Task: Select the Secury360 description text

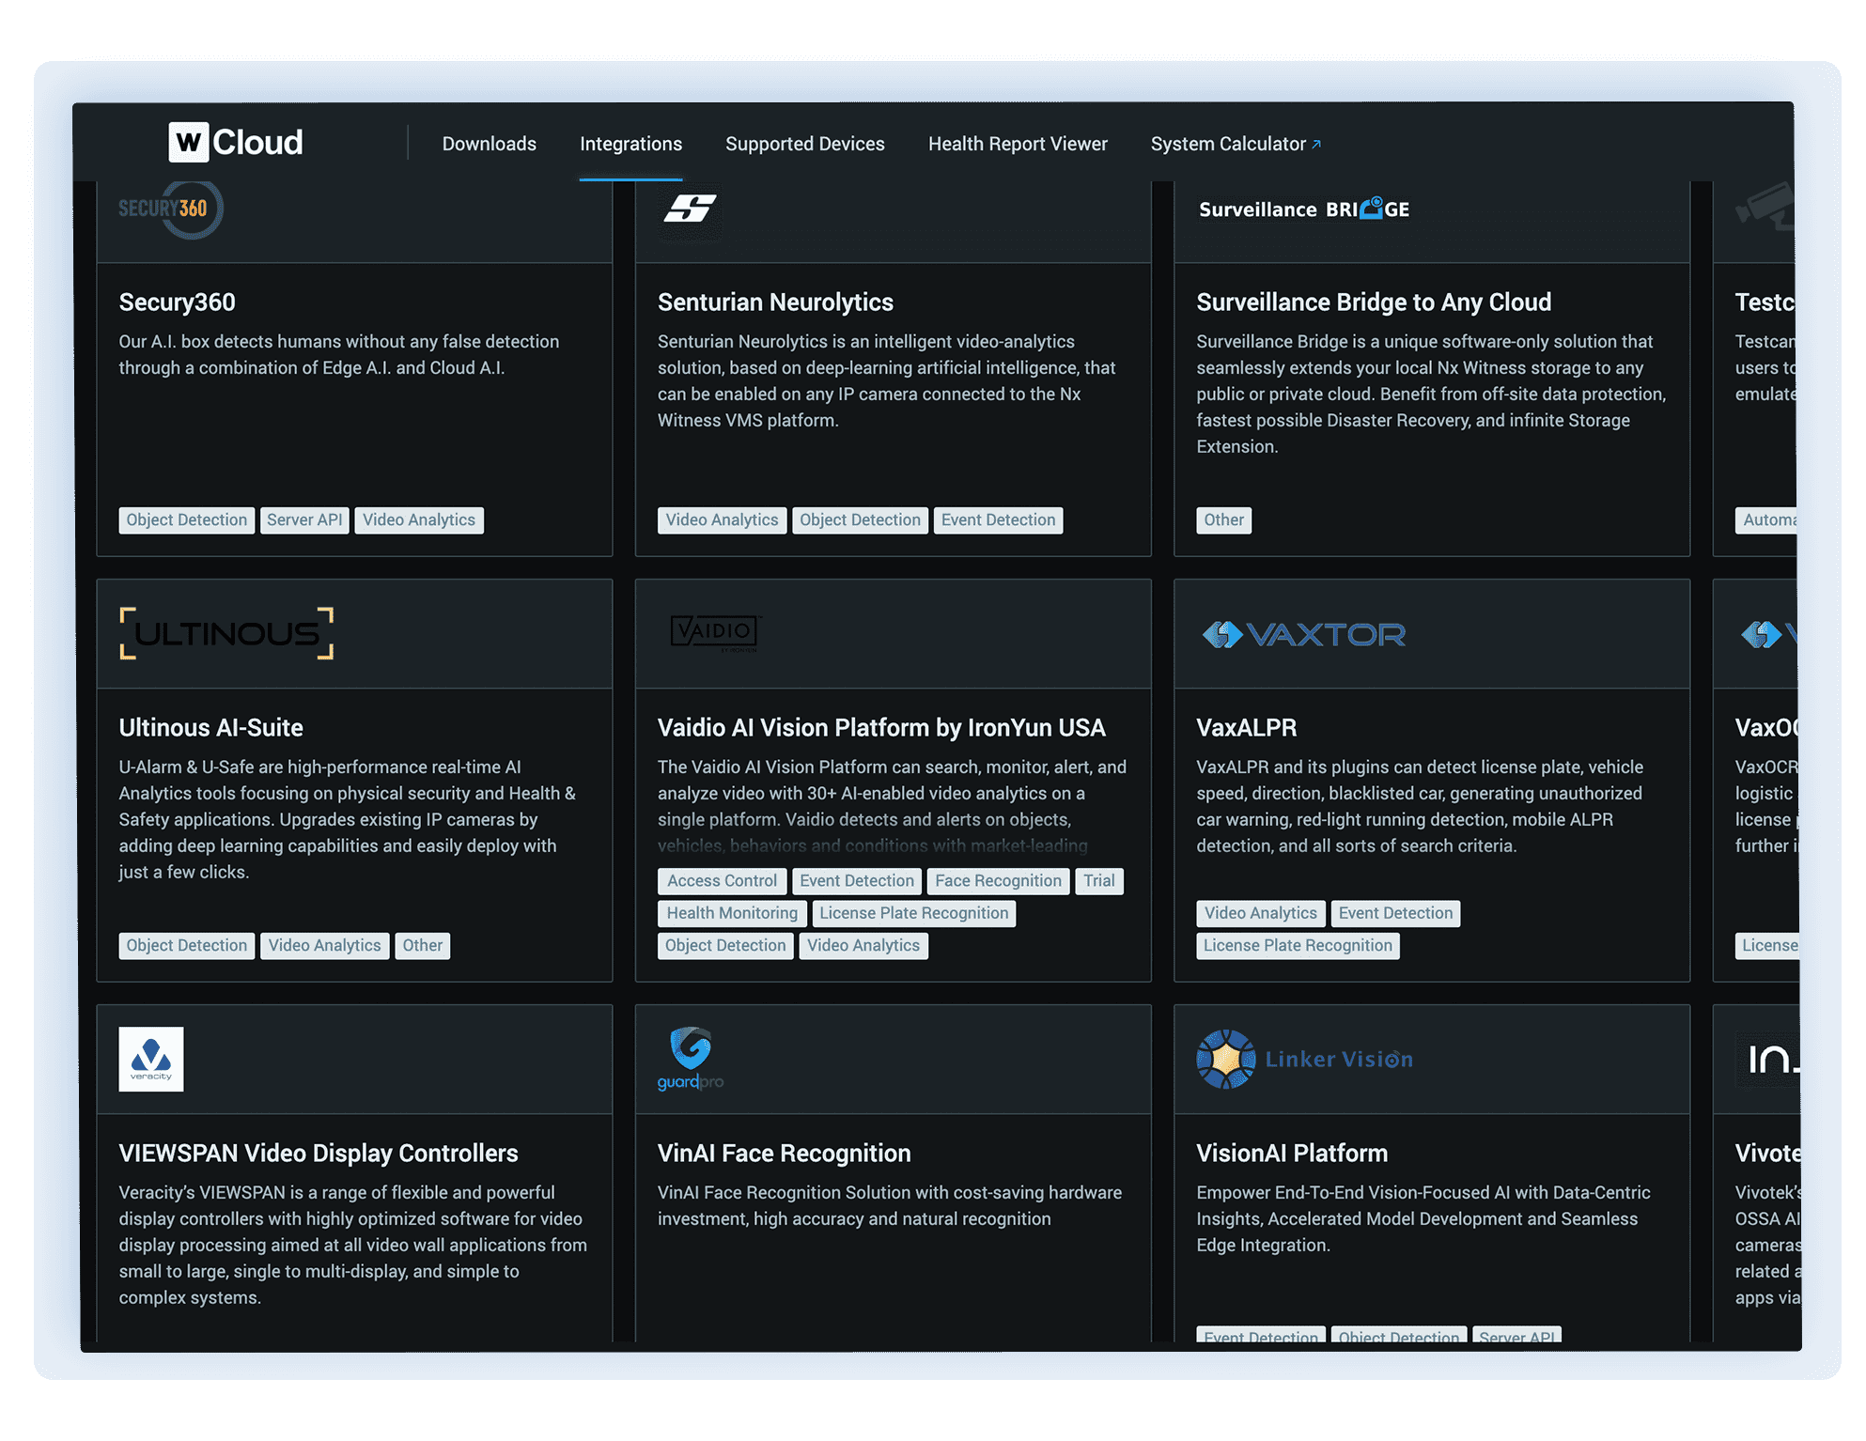Action: click(x=339, y=355)
